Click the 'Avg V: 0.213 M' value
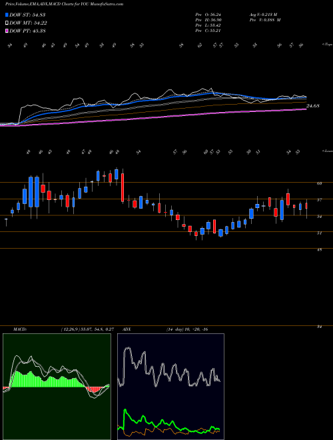This screenshot has width=333, height=440. [263, 15]
